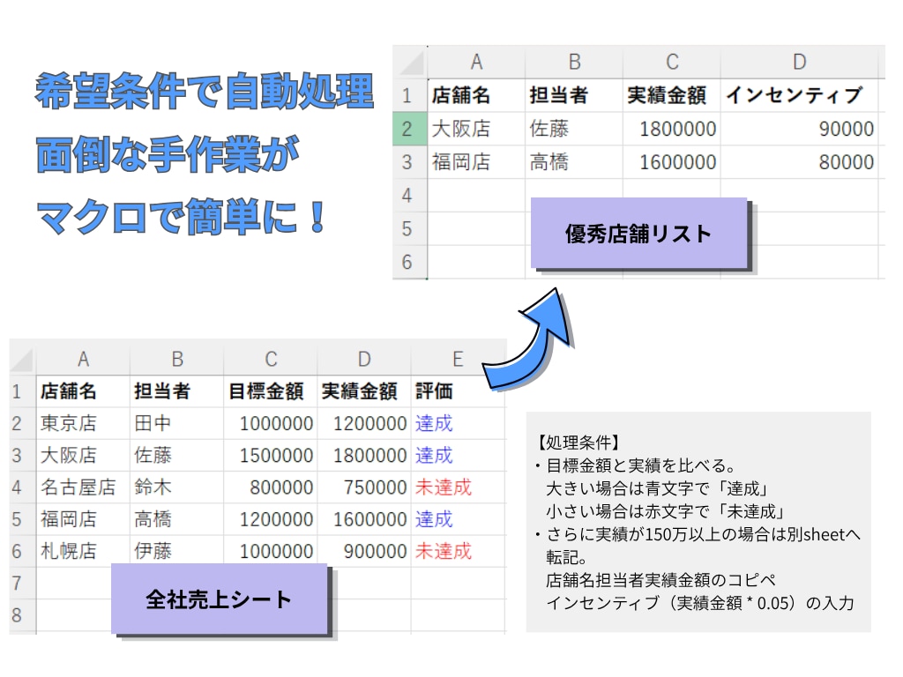
Task: Click the インセンティブ header cell
Action: point(799,95)
